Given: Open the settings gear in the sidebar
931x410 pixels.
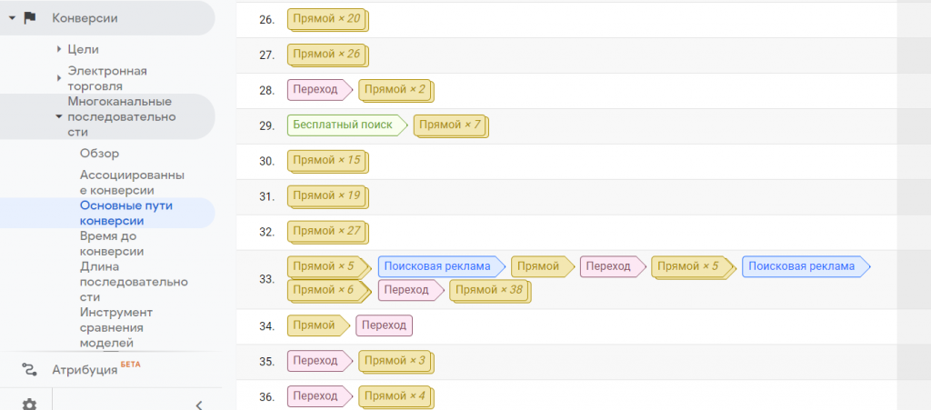Looking at the screenshot, I should [x=30, y=405].
